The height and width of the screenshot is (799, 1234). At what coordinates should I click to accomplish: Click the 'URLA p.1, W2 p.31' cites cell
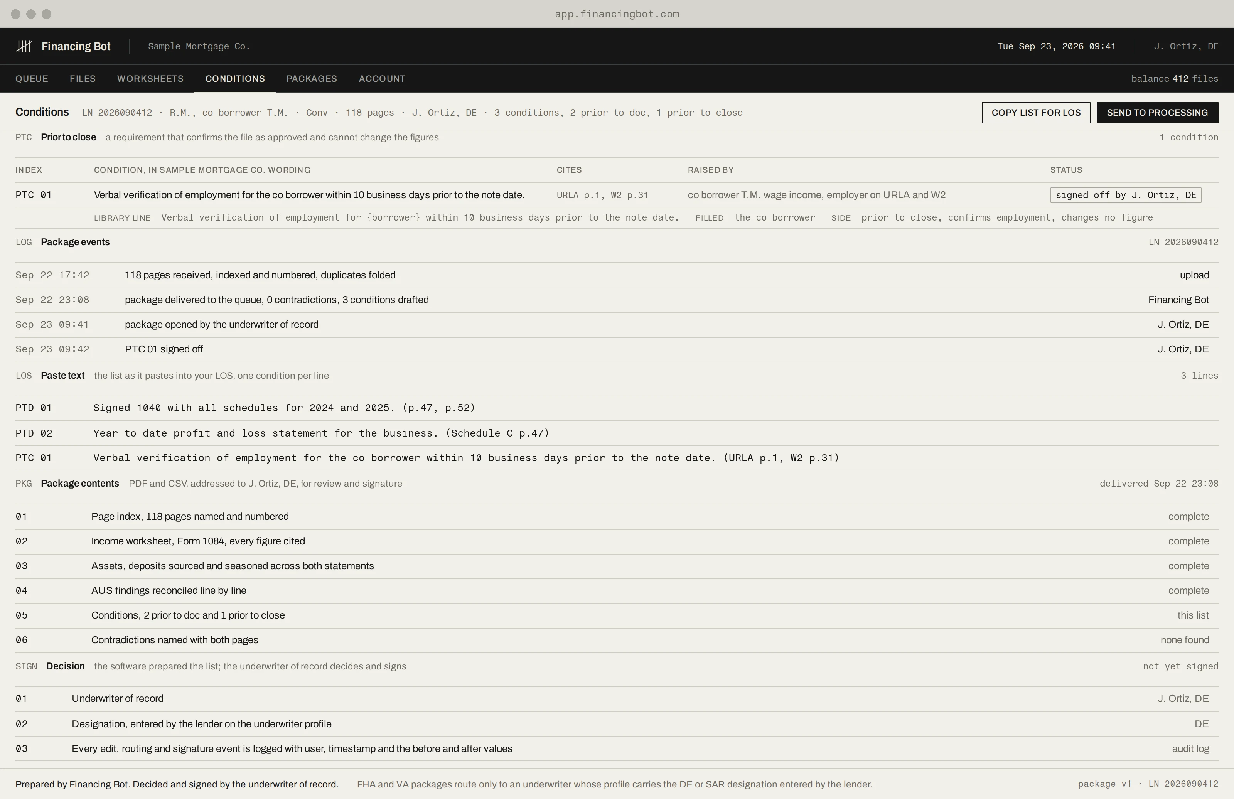602,195
